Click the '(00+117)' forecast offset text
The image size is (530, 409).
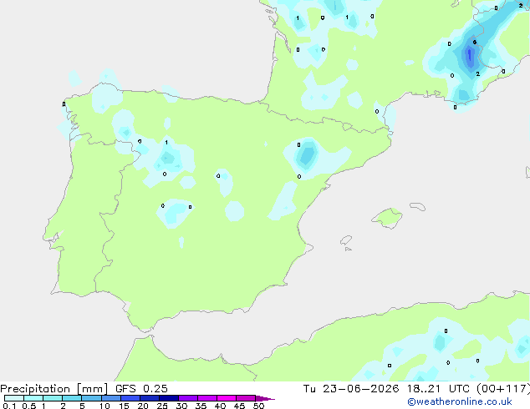[x=503, y=389]
